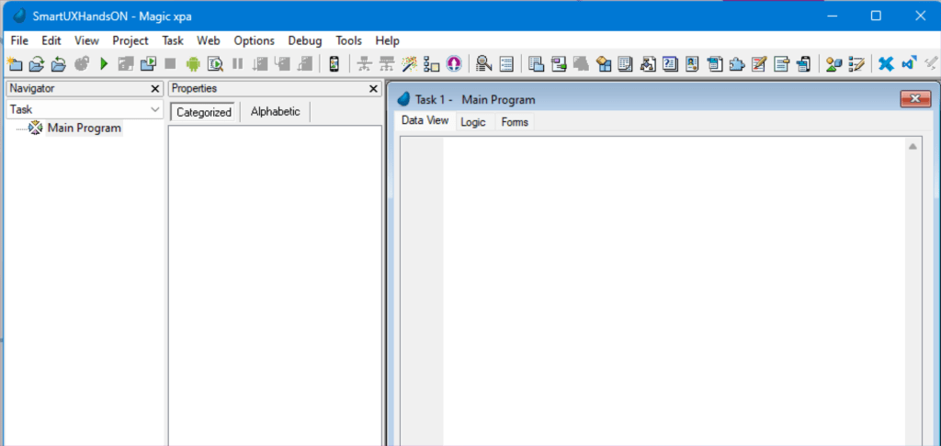
Task: Switch to Categorized properties tab
Action: pos(204,112)
